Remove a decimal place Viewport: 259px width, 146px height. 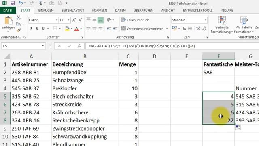204,29
